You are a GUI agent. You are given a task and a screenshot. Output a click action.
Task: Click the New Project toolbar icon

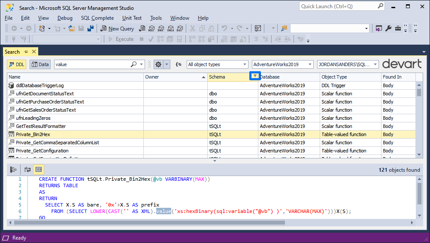tap(42, 28)
